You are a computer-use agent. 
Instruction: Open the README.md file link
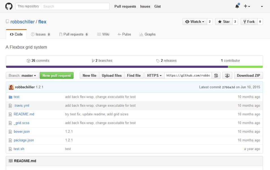(x=24, y=114)
